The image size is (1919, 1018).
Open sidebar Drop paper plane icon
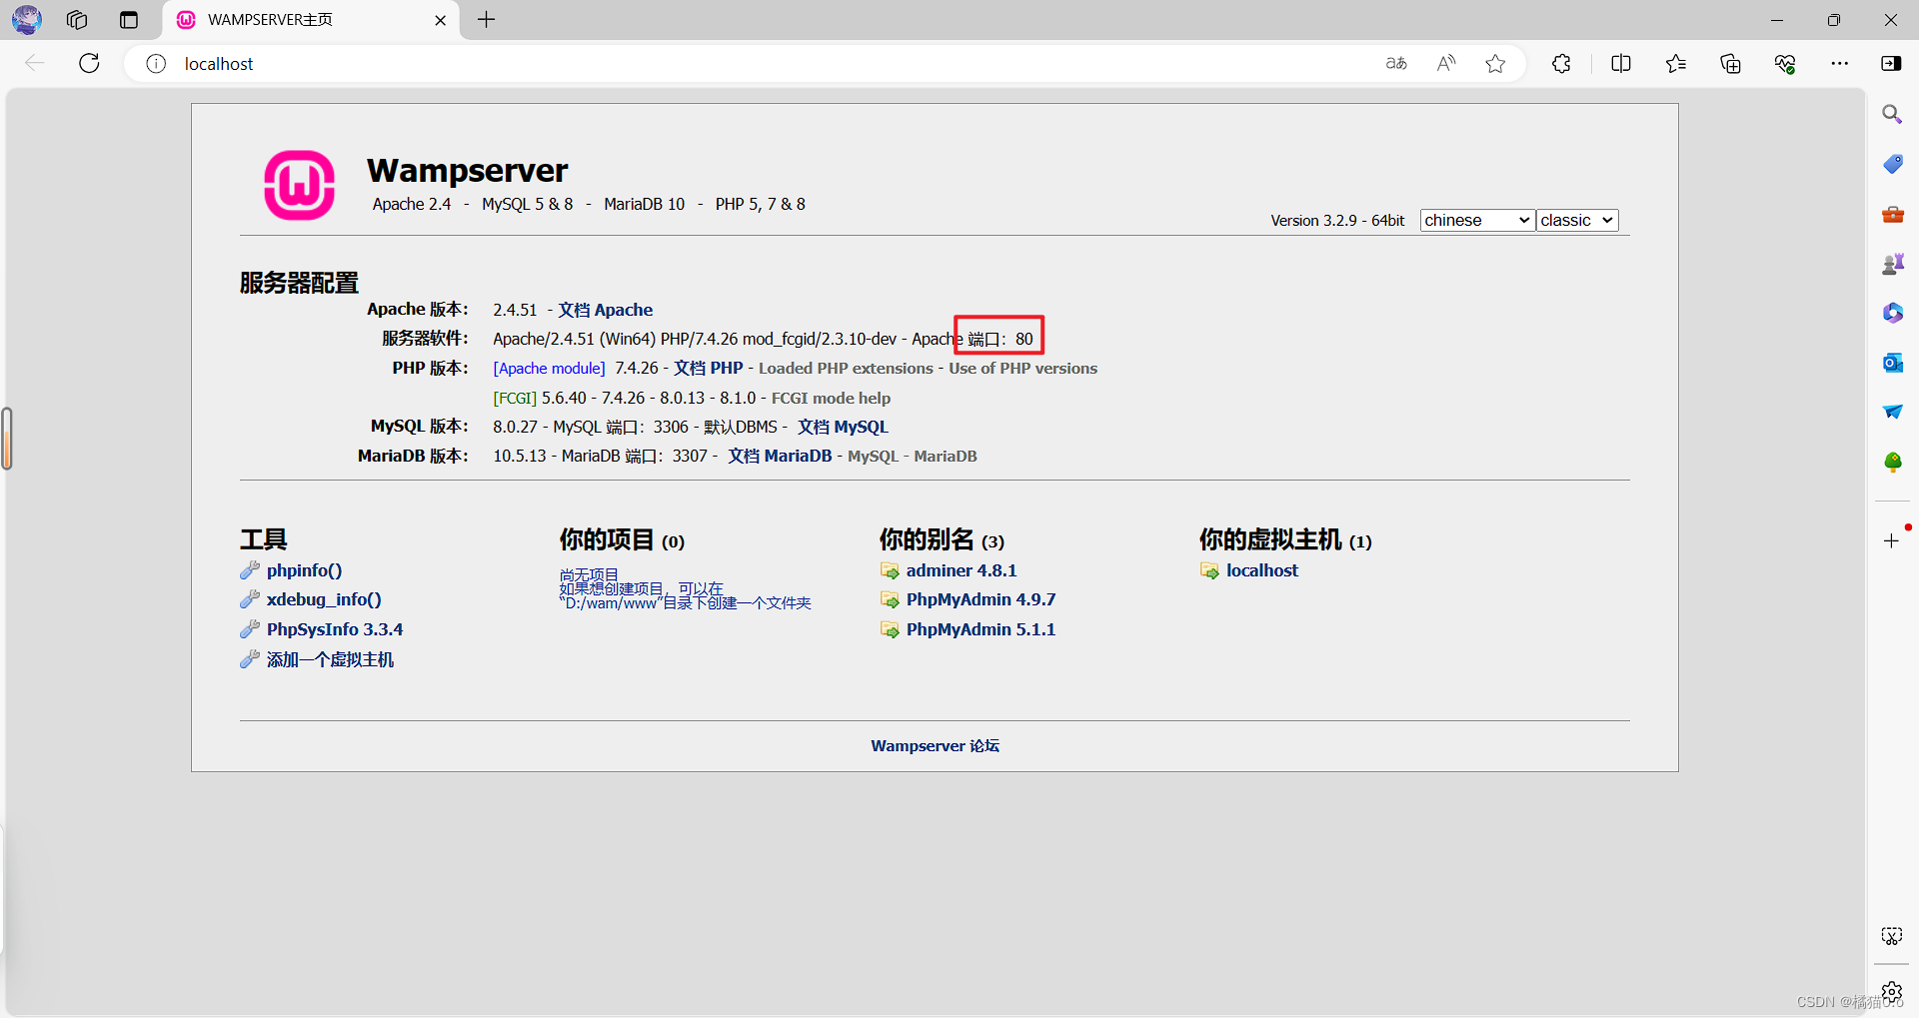click(1893, 412)
